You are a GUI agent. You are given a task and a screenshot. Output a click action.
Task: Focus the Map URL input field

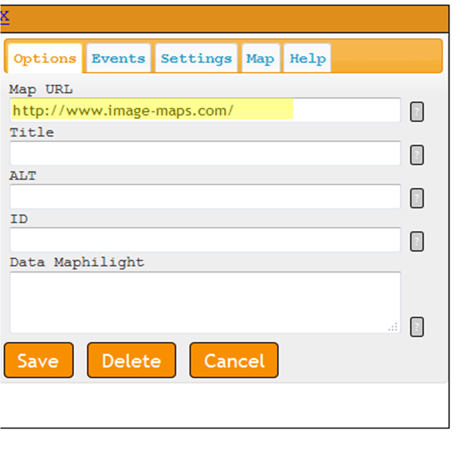(x=205, y=110)
